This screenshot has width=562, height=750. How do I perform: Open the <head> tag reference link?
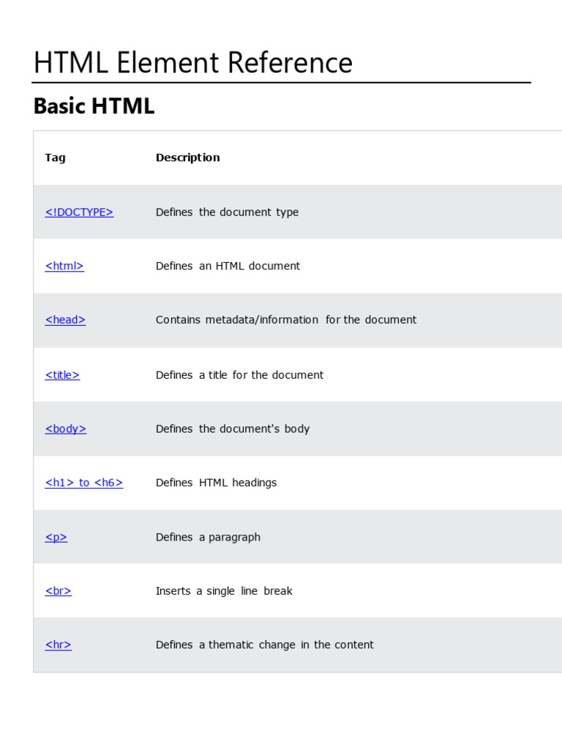65,320
